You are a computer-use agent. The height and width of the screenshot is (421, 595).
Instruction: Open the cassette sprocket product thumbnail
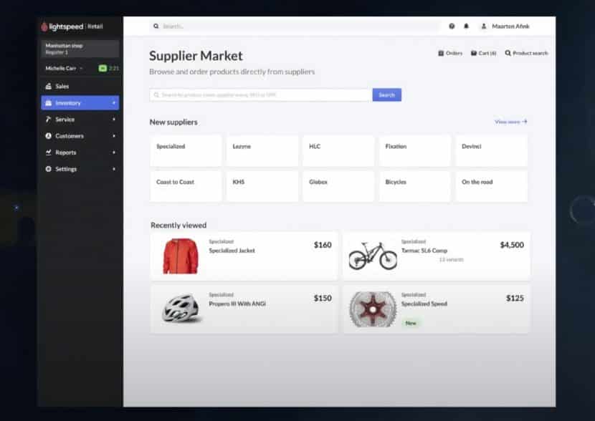click(373, 309)
